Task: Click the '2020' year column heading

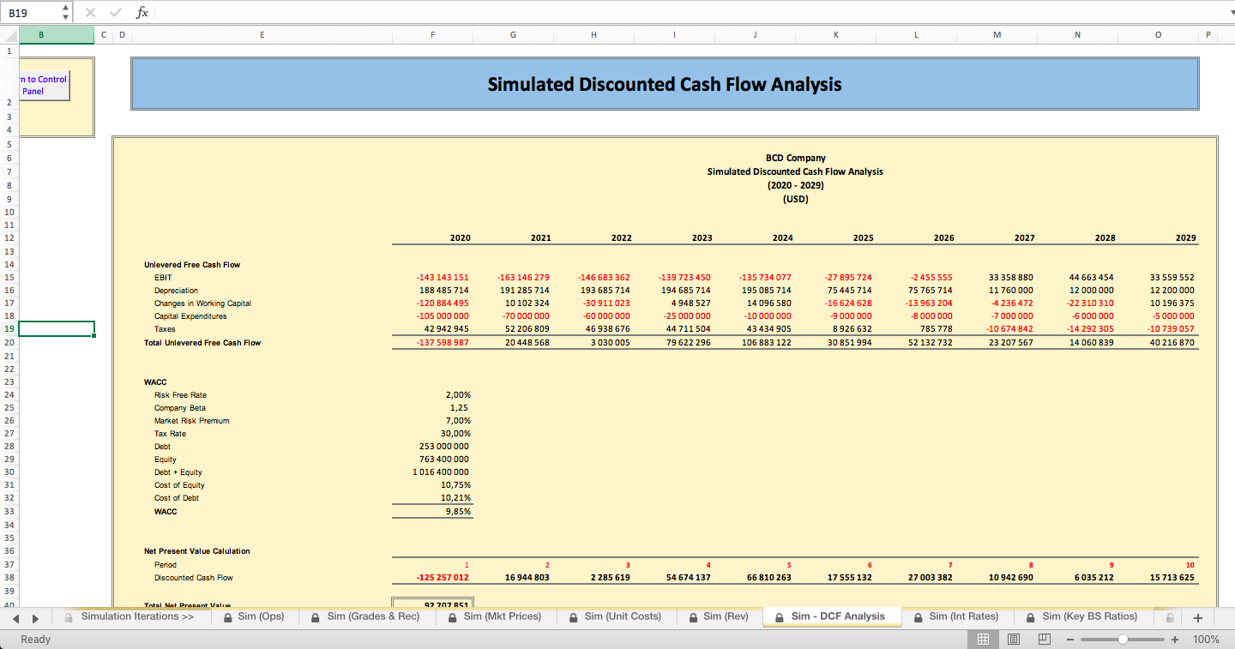Action: click(x=460, y=237)
